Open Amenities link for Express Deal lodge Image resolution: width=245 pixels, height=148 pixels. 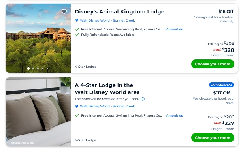(174, 115)
